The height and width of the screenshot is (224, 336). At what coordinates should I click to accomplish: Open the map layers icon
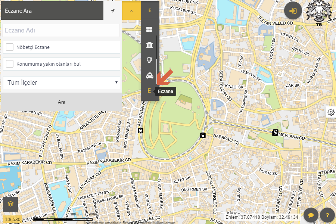10,204
